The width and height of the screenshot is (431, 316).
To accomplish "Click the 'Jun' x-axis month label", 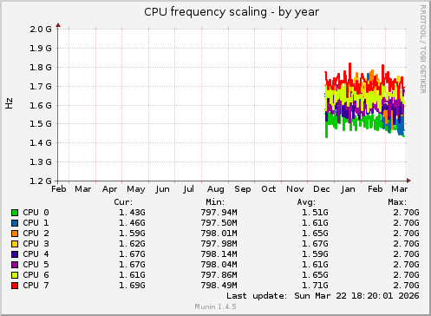I will 162,189.
